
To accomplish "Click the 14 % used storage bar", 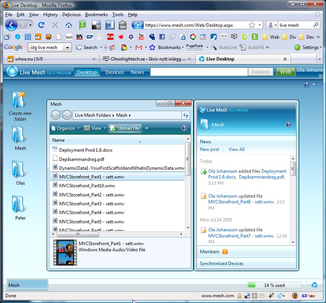I will pyautogui.click(x=274, y=285).
